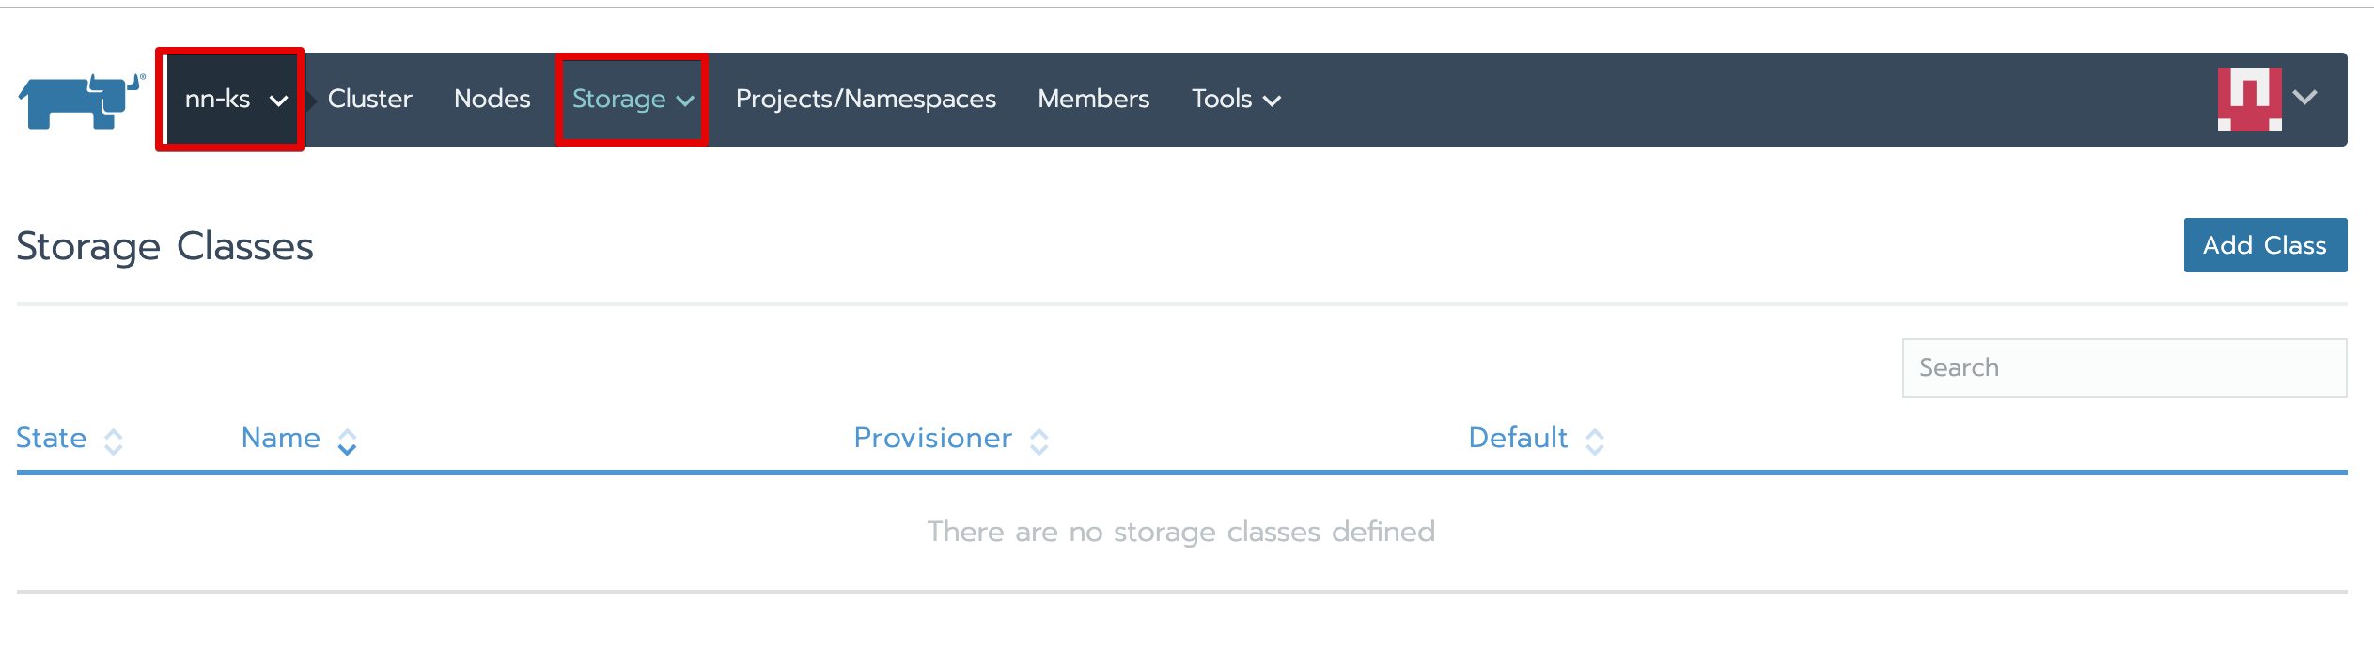Expand the Tools dropdown menu
2374x665 pixels.
[x=1235, y=100]
